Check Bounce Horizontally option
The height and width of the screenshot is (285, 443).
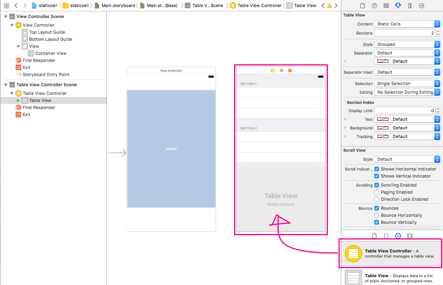pos(377,215)
